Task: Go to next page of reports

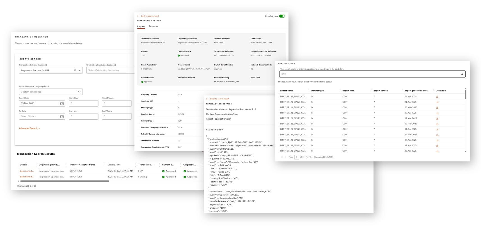Action: (x=307, y=157)
